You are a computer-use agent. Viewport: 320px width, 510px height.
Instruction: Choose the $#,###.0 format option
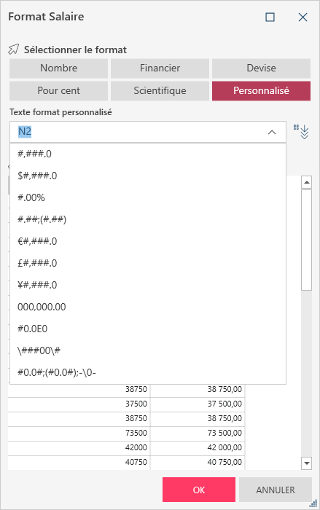(148, 176)
